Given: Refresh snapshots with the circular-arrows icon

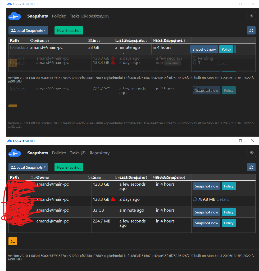Looking at the screenshot, I should click(251, 167).
